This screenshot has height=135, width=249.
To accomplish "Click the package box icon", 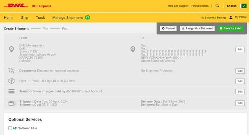I will [12, 81].
